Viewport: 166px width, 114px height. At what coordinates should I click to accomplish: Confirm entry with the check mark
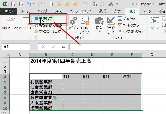[x=53, y=47]
